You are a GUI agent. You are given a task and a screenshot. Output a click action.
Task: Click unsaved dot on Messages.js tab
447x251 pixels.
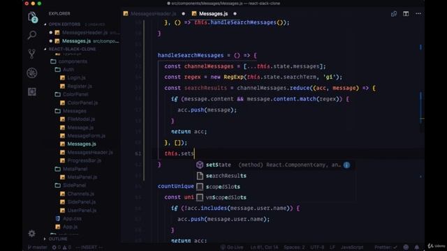pyautogui.click(x=235, y=14)
